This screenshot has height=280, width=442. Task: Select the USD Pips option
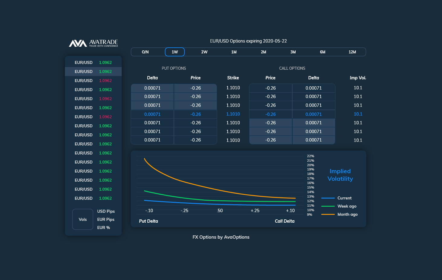pos(106,211)
